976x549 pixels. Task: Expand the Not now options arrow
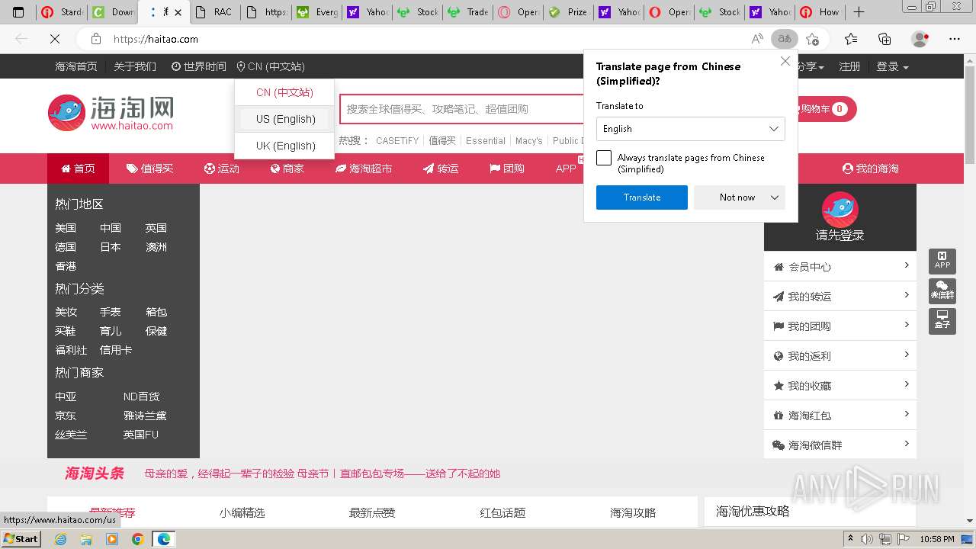(x=775, y=197)
